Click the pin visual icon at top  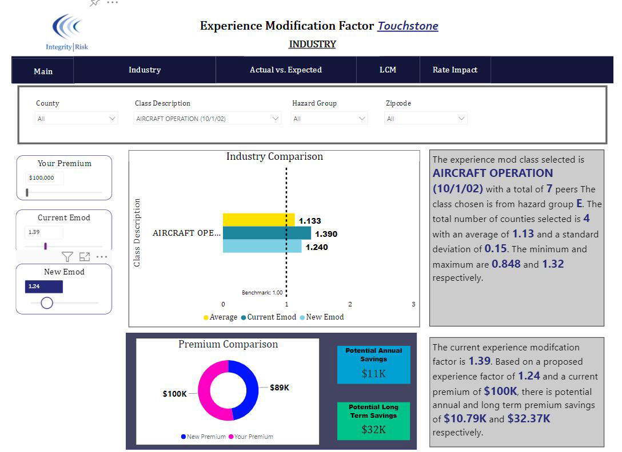[94, 3]
